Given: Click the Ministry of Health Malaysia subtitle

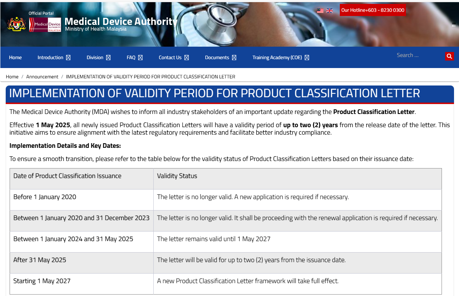Looking at the screenshot, I should (96, 29).
